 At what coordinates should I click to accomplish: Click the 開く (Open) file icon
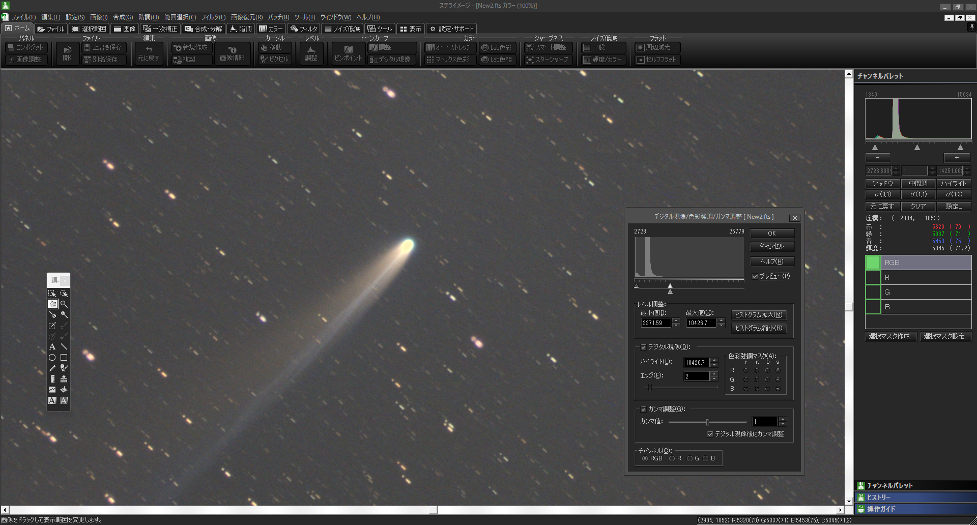(67, 53)
